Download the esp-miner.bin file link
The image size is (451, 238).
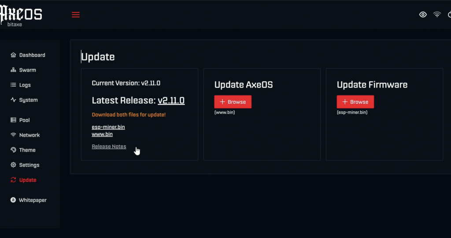108,127
